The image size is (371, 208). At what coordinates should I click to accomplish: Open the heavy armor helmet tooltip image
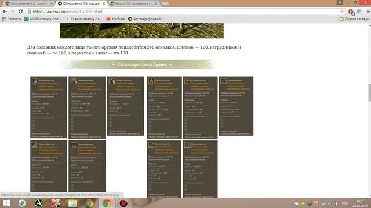(49, 107)
